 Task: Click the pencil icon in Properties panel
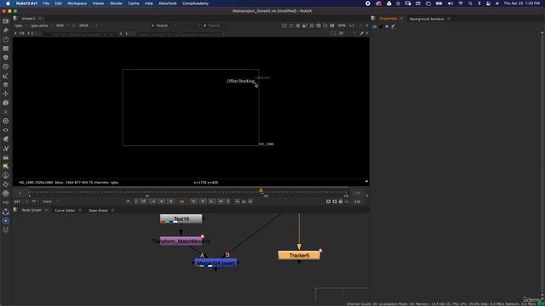393,26
